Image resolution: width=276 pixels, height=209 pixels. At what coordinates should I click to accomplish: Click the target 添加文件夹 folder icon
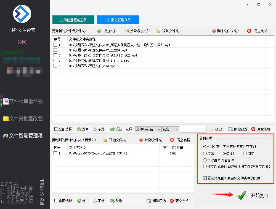[105, 140]
